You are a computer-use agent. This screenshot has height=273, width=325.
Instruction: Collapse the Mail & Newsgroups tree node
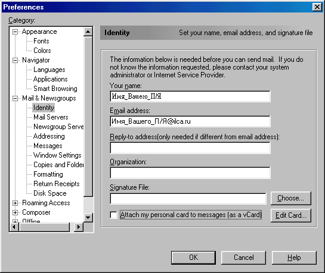point(15,98)
